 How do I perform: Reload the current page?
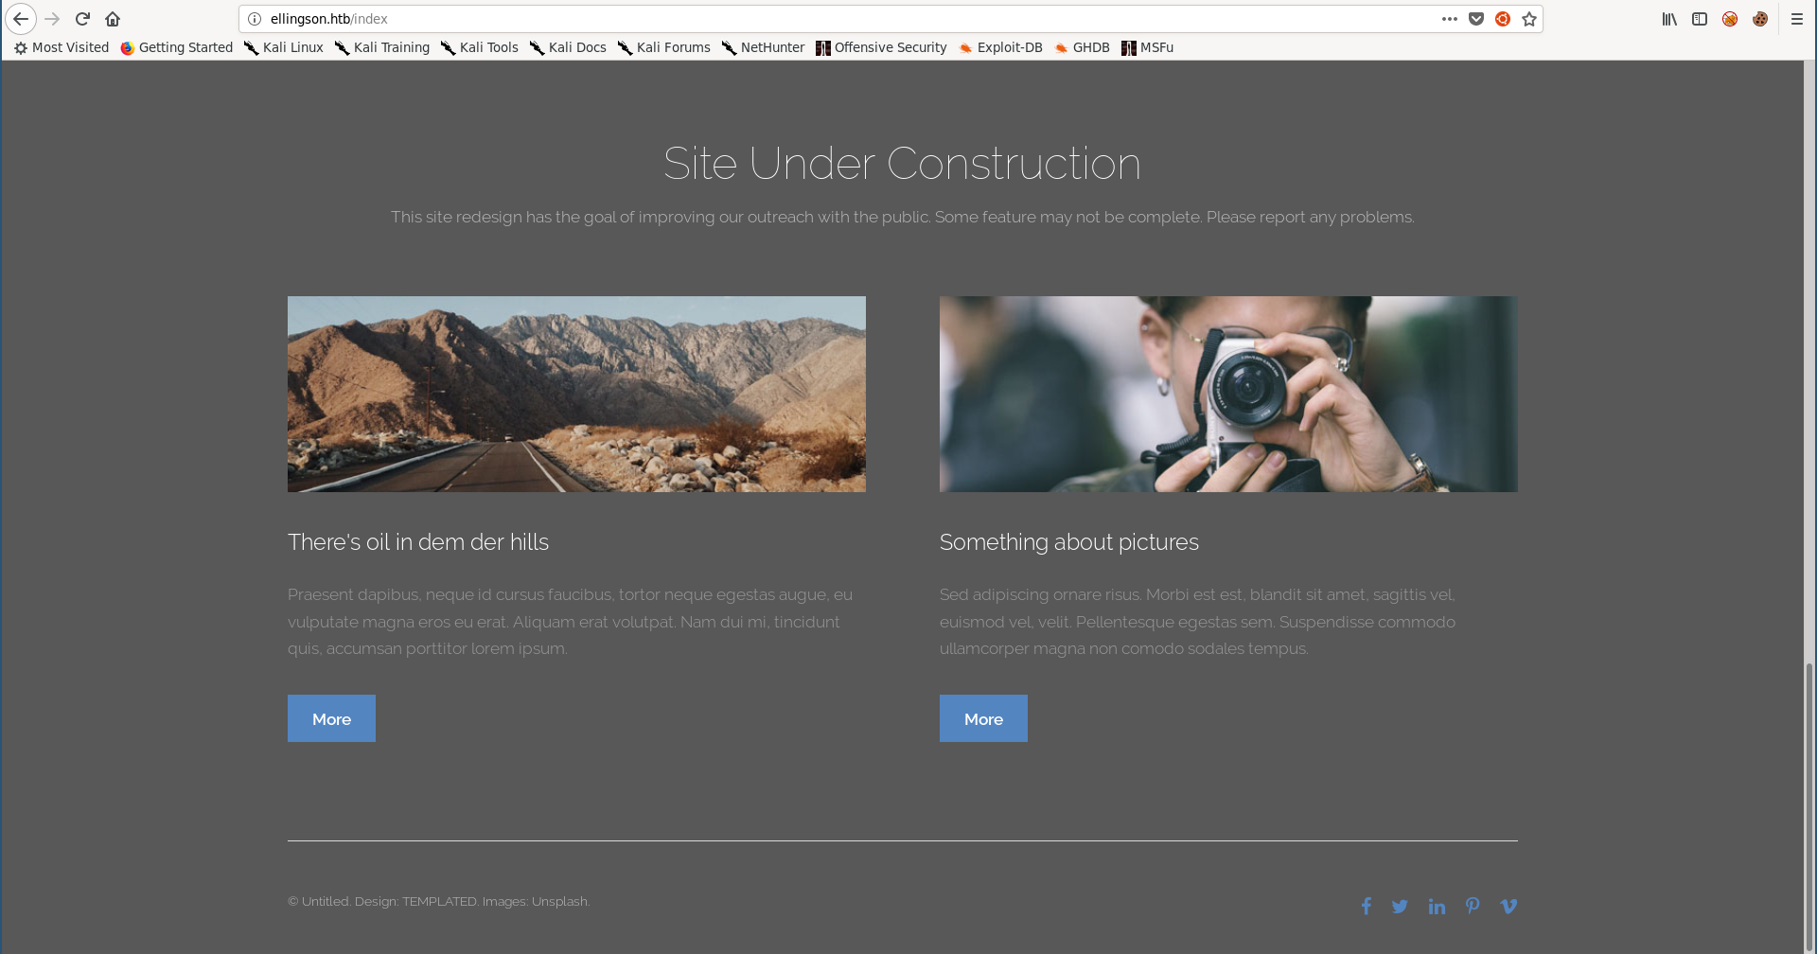(x=82, y=19)
